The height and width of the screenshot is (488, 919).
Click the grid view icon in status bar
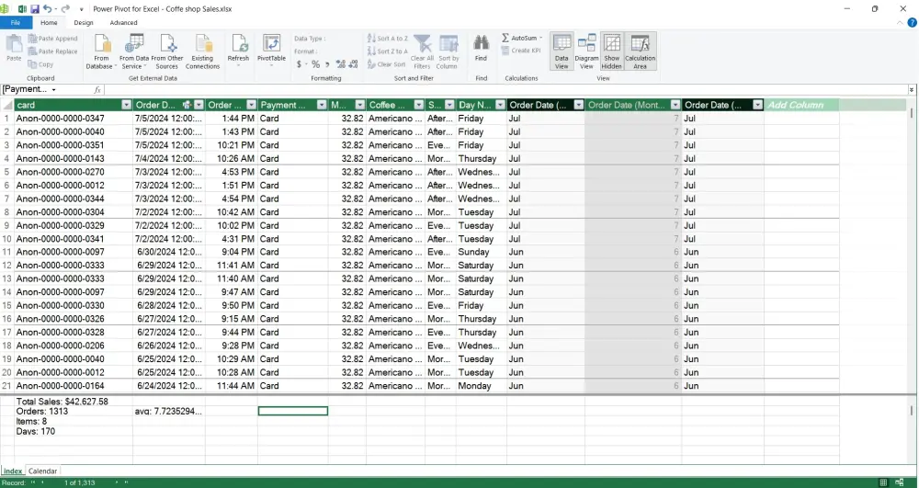pyautogui.click(x=883, y=482)
